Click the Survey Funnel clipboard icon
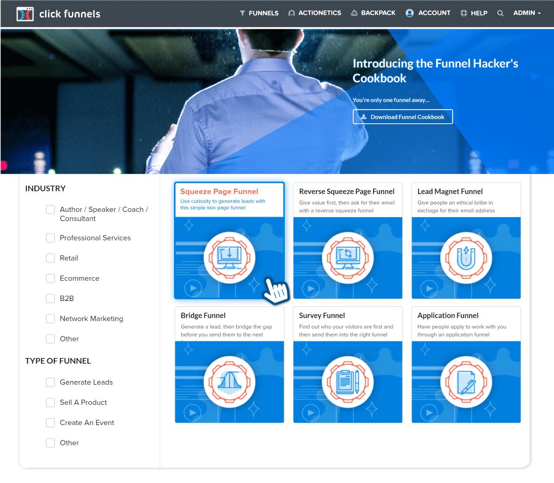The height and width of the screenshot is (483, 554). click(x=348, y=381)
